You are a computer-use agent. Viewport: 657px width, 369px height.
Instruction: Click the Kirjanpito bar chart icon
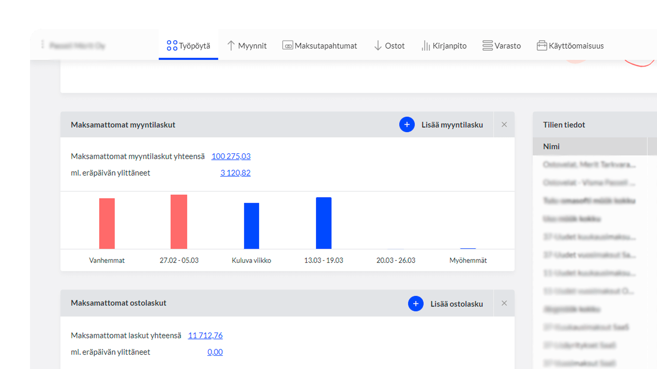click(426, 45)
